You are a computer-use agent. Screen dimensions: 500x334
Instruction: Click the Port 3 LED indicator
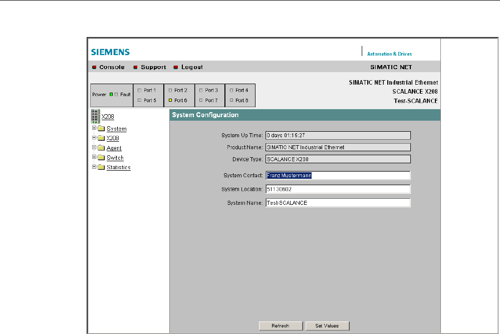click(x=201, y=90)
